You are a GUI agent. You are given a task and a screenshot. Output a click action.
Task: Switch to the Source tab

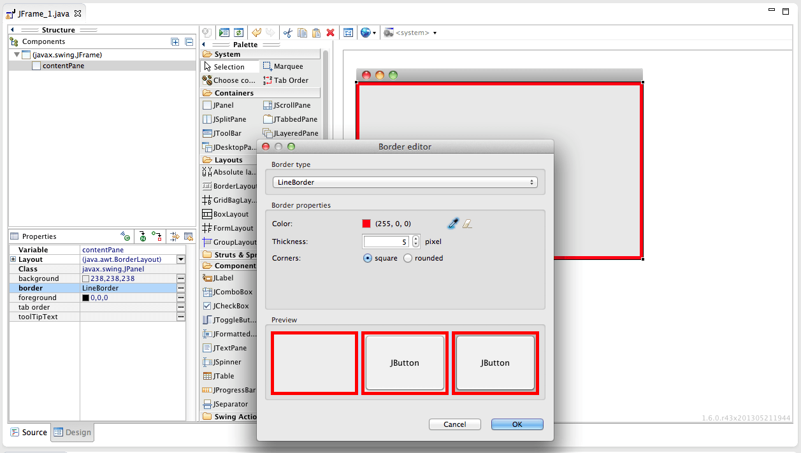29,432
